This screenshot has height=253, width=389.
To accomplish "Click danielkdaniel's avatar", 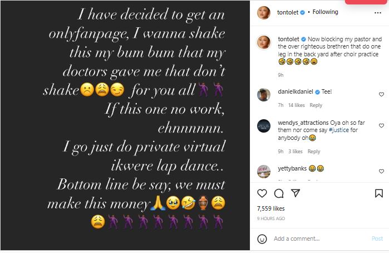I will click(x=264, y=95).
